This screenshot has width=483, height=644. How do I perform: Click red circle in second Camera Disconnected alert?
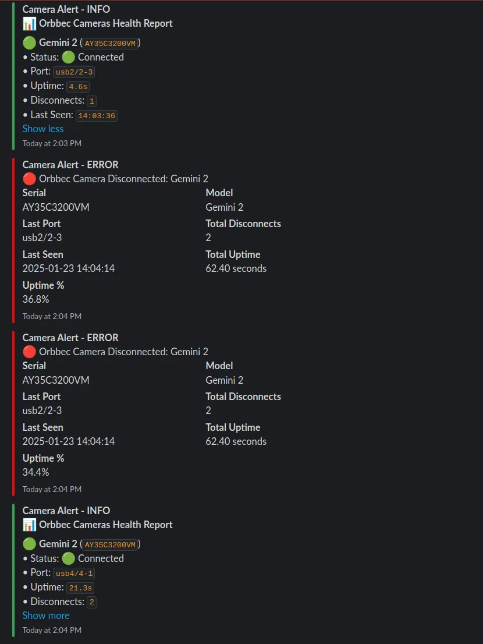click(x=29, y=352)
